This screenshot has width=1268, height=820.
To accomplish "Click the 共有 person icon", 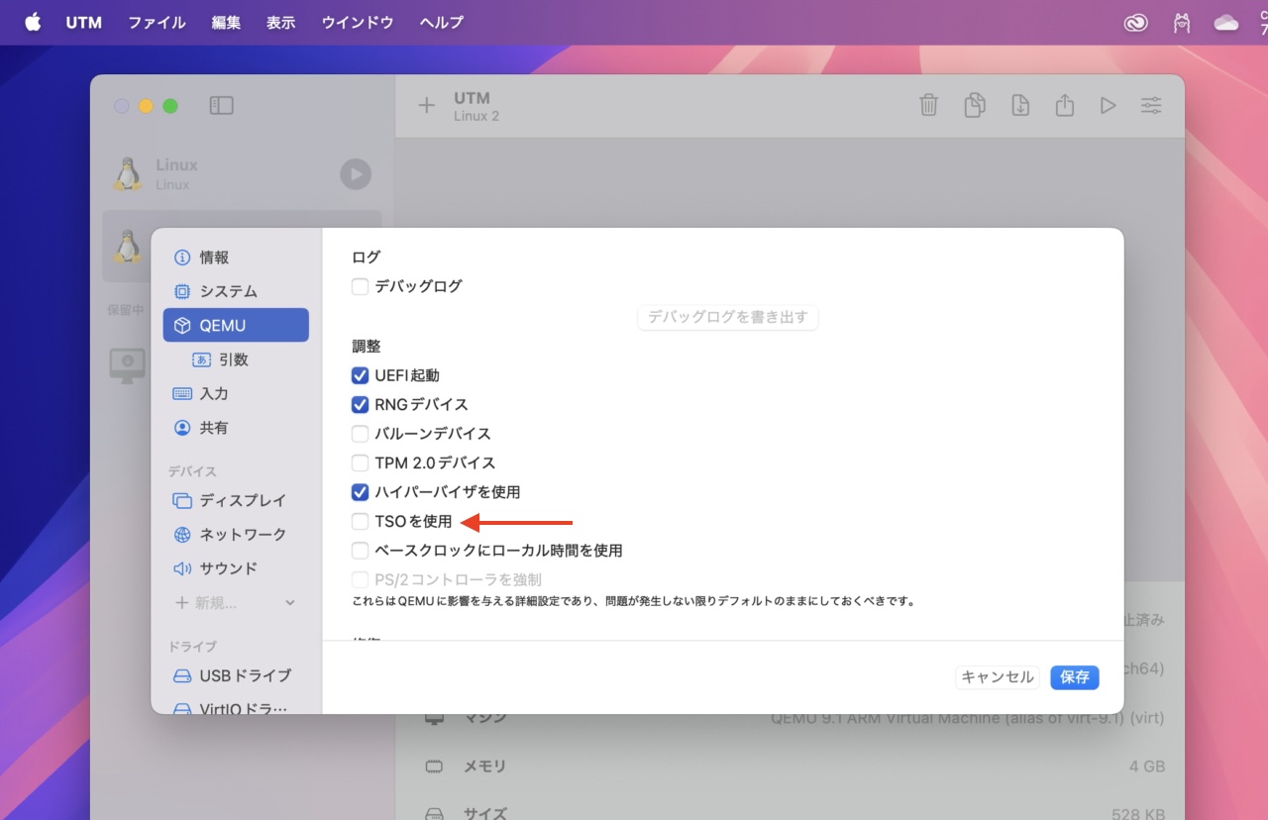I will pos(182,428).
